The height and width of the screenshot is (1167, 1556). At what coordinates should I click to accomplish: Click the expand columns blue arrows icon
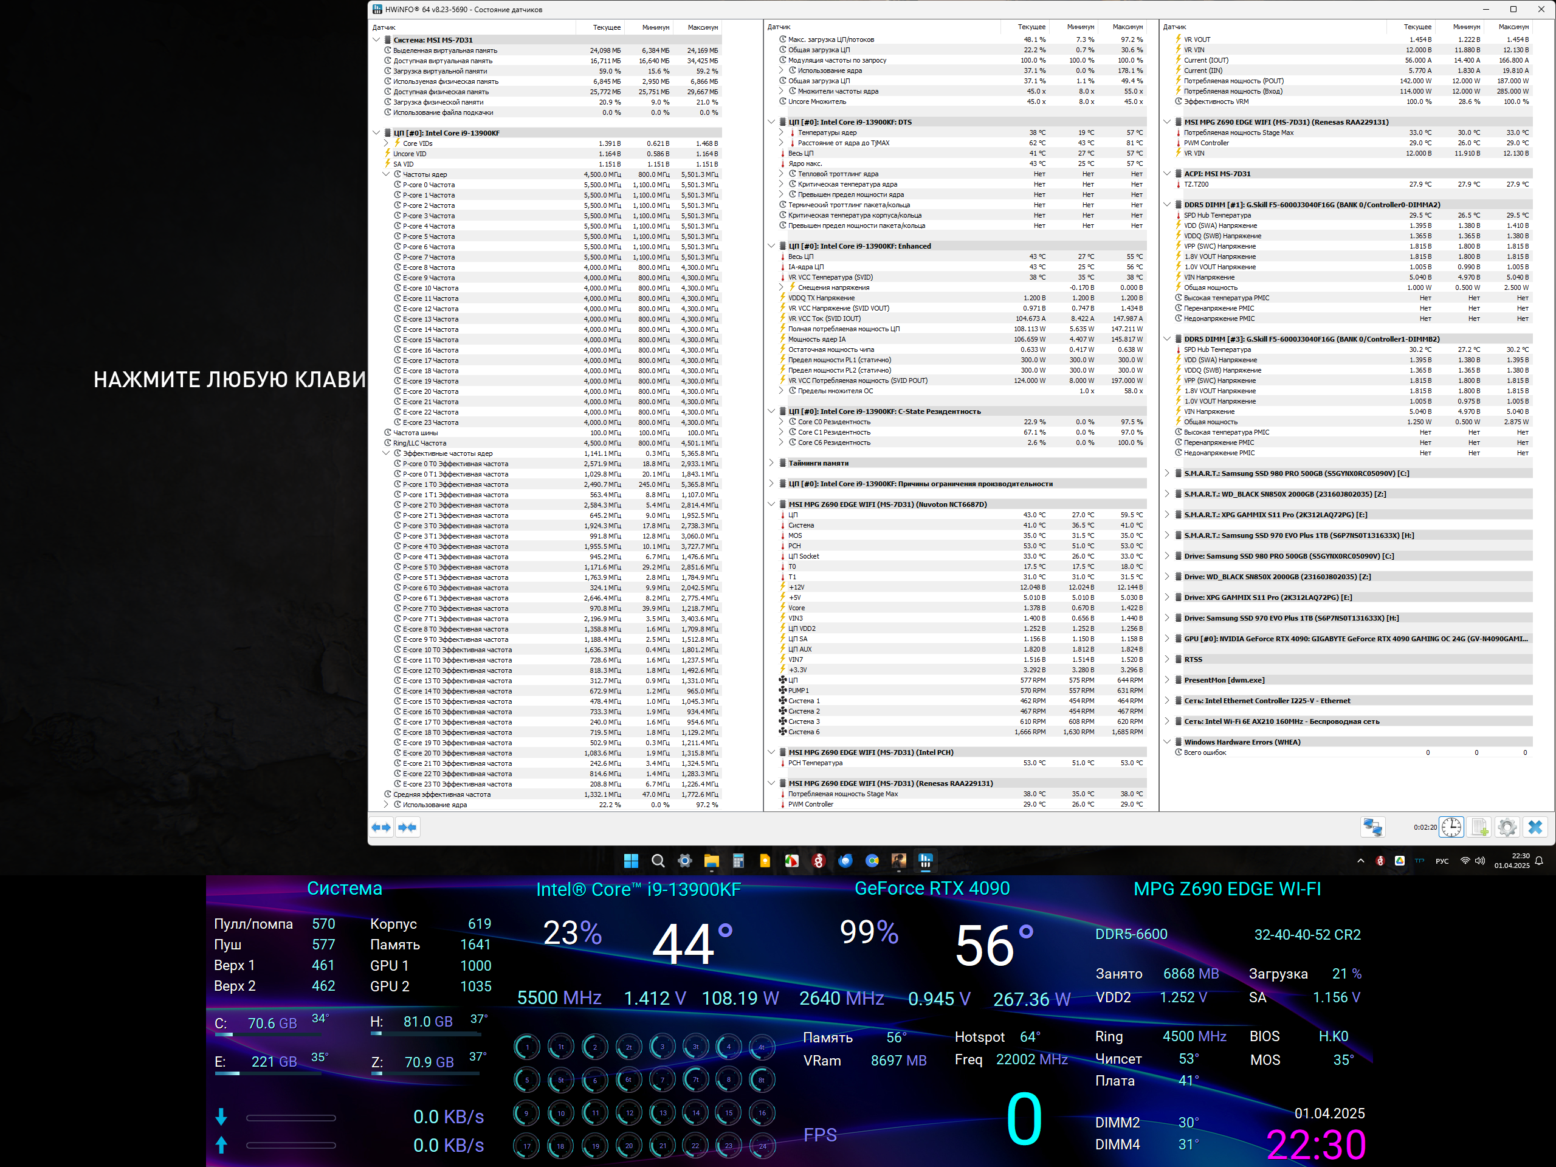click(x=381, y=827)
